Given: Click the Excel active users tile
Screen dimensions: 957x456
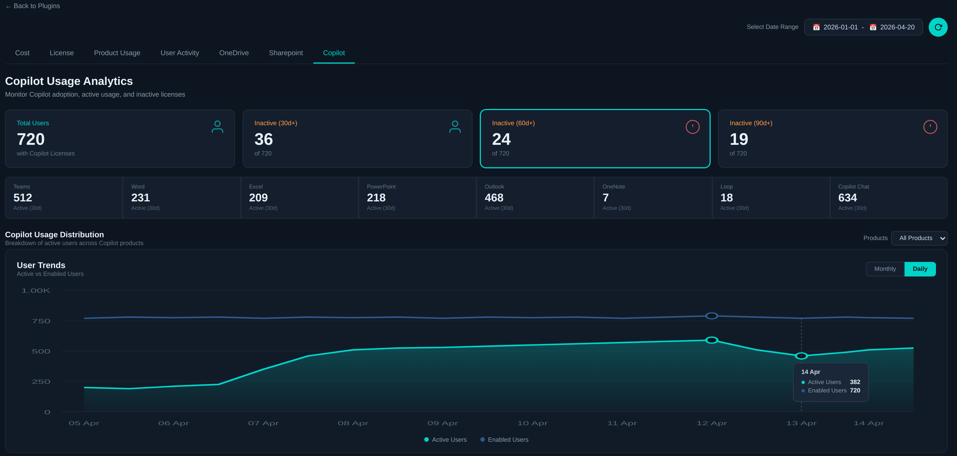Looking at the screenshot, I should (300, 197).
